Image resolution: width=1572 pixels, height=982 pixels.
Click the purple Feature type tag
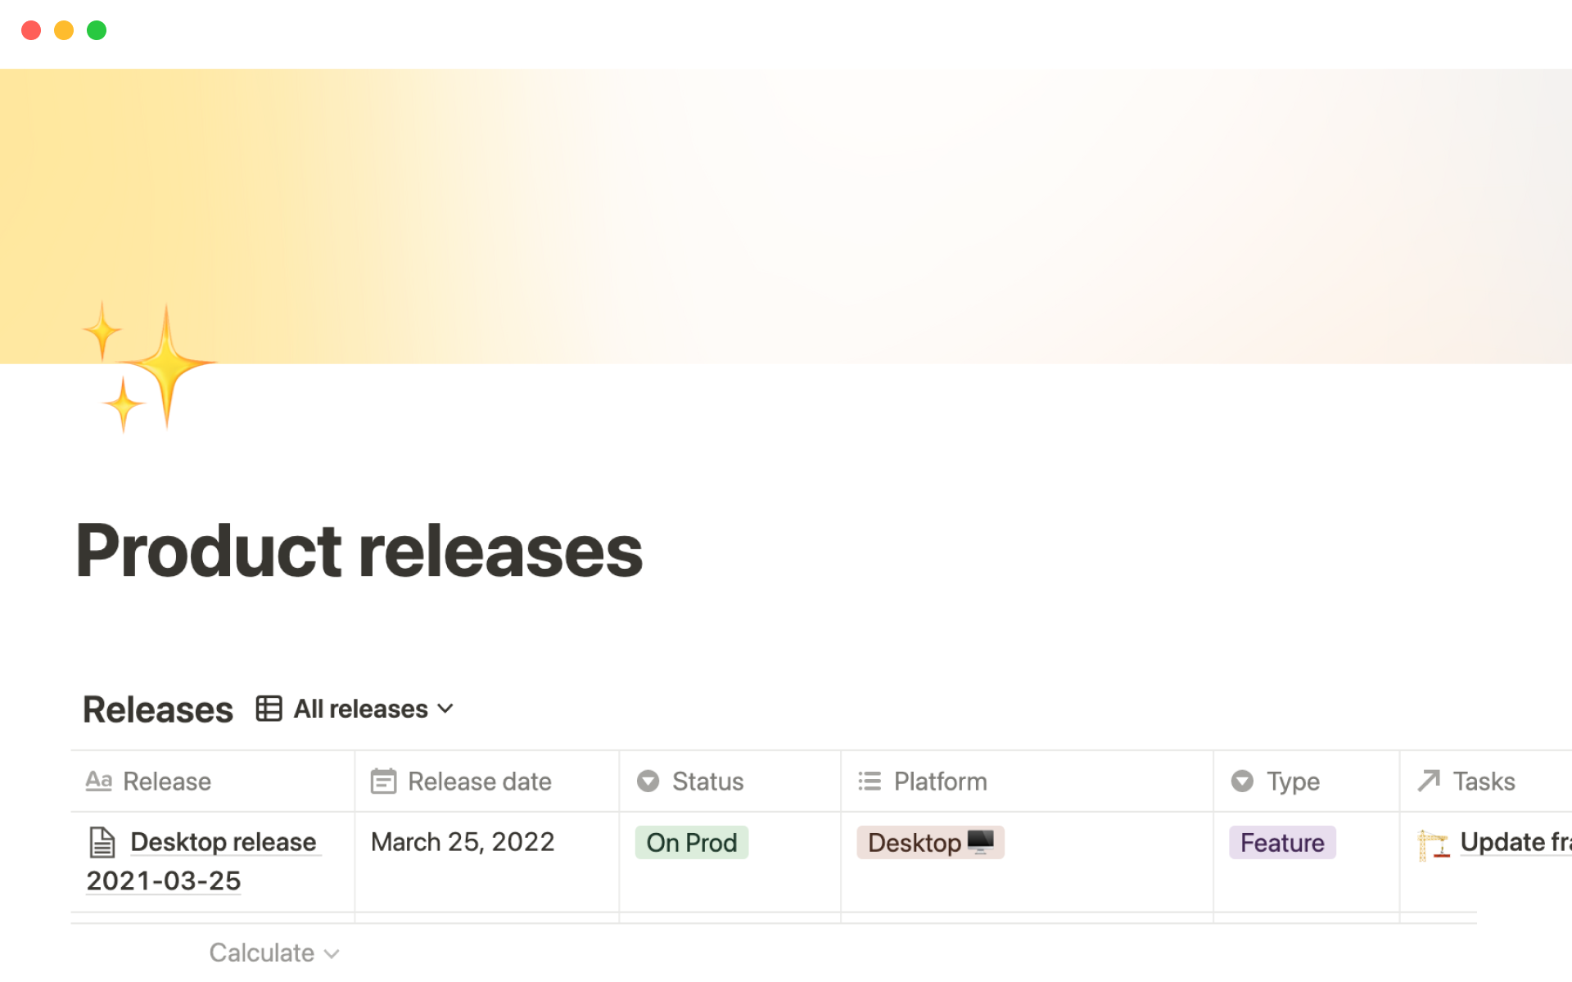tap(1281, 843)
